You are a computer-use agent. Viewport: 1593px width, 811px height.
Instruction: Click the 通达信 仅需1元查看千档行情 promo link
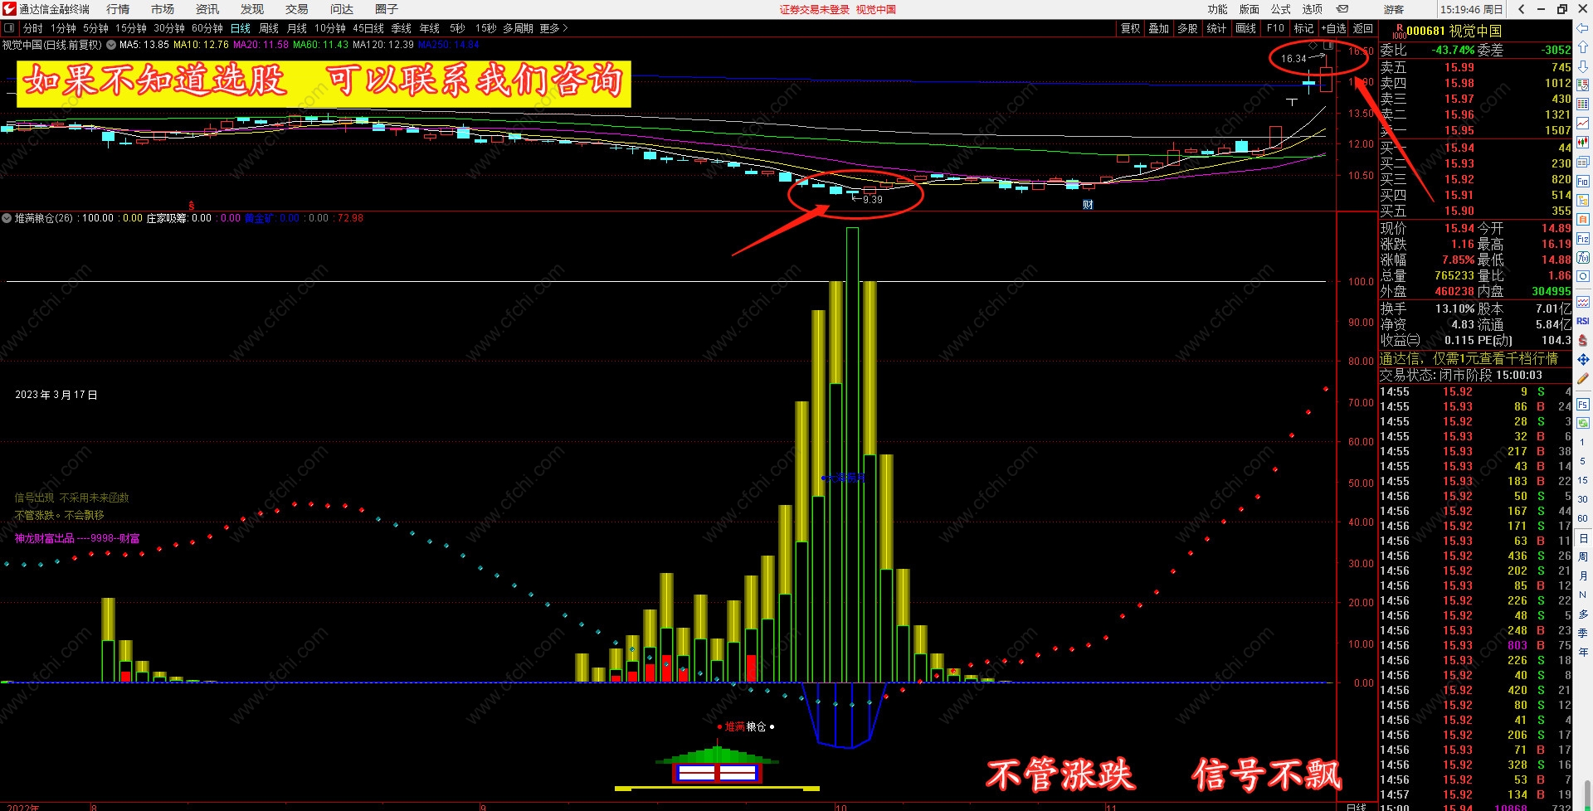point(1469,358)
